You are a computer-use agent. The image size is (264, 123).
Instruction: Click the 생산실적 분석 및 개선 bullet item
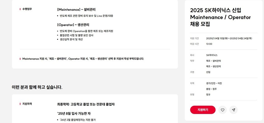click(71, 39)
